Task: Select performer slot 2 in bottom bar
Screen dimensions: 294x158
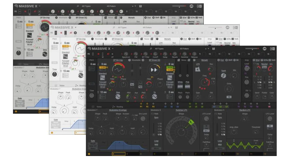Action: [134, 154]
